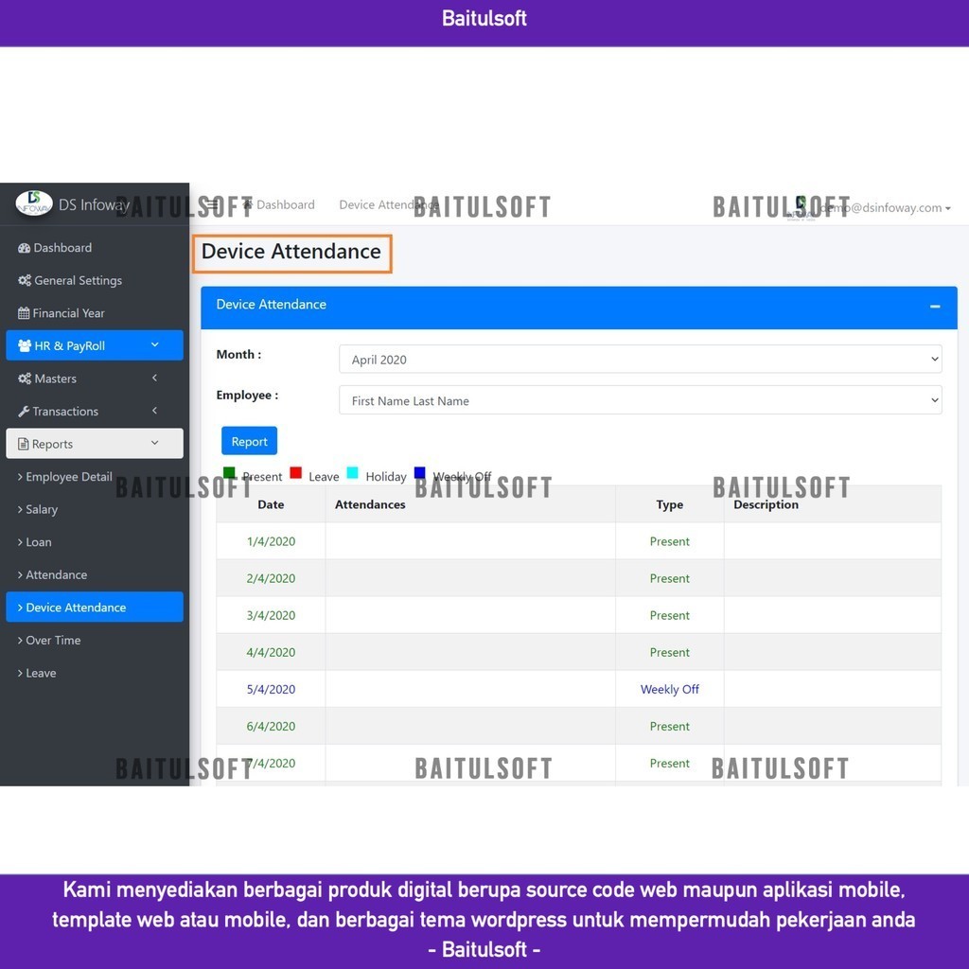Select the Financial Year calendar icon
This screenshot has height=969, width=969.
click(24, 313)
